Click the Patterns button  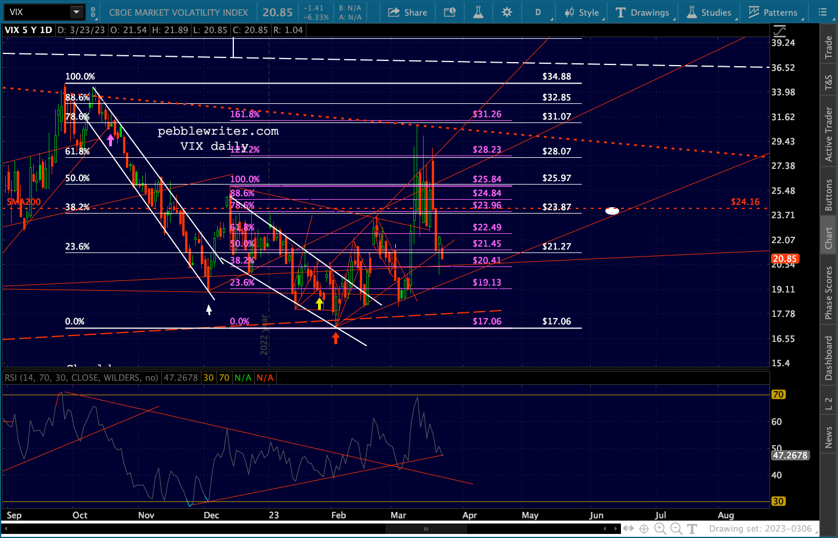click(773, 12)
